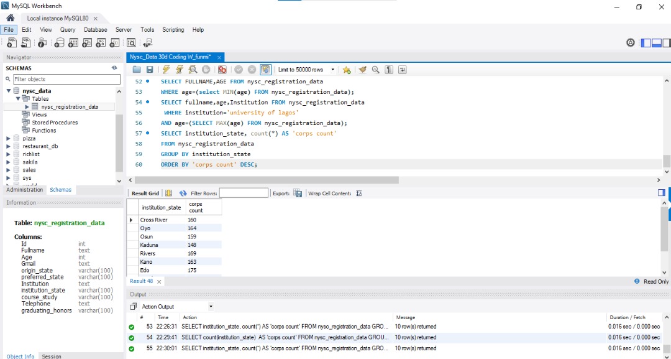This screenshot has height=359, width=671.
Task: Open the Edit menu
Action: tap(27, 30)
